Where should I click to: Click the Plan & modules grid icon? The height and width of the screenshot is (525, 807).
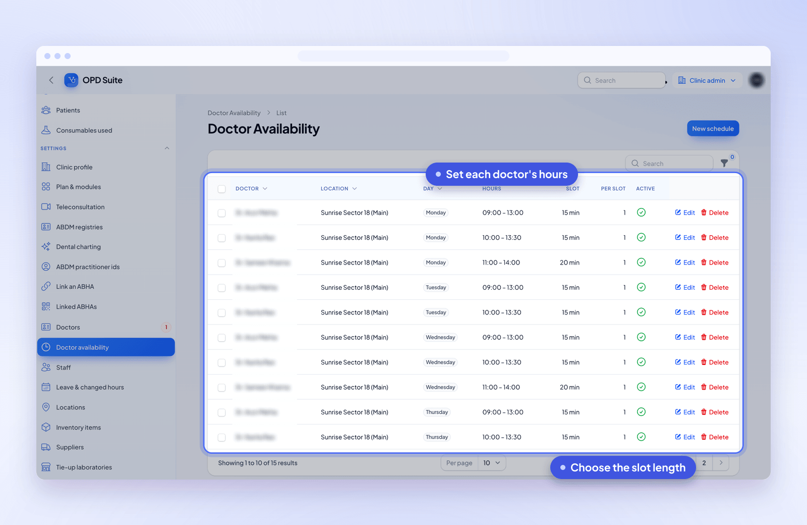point(46,187)
